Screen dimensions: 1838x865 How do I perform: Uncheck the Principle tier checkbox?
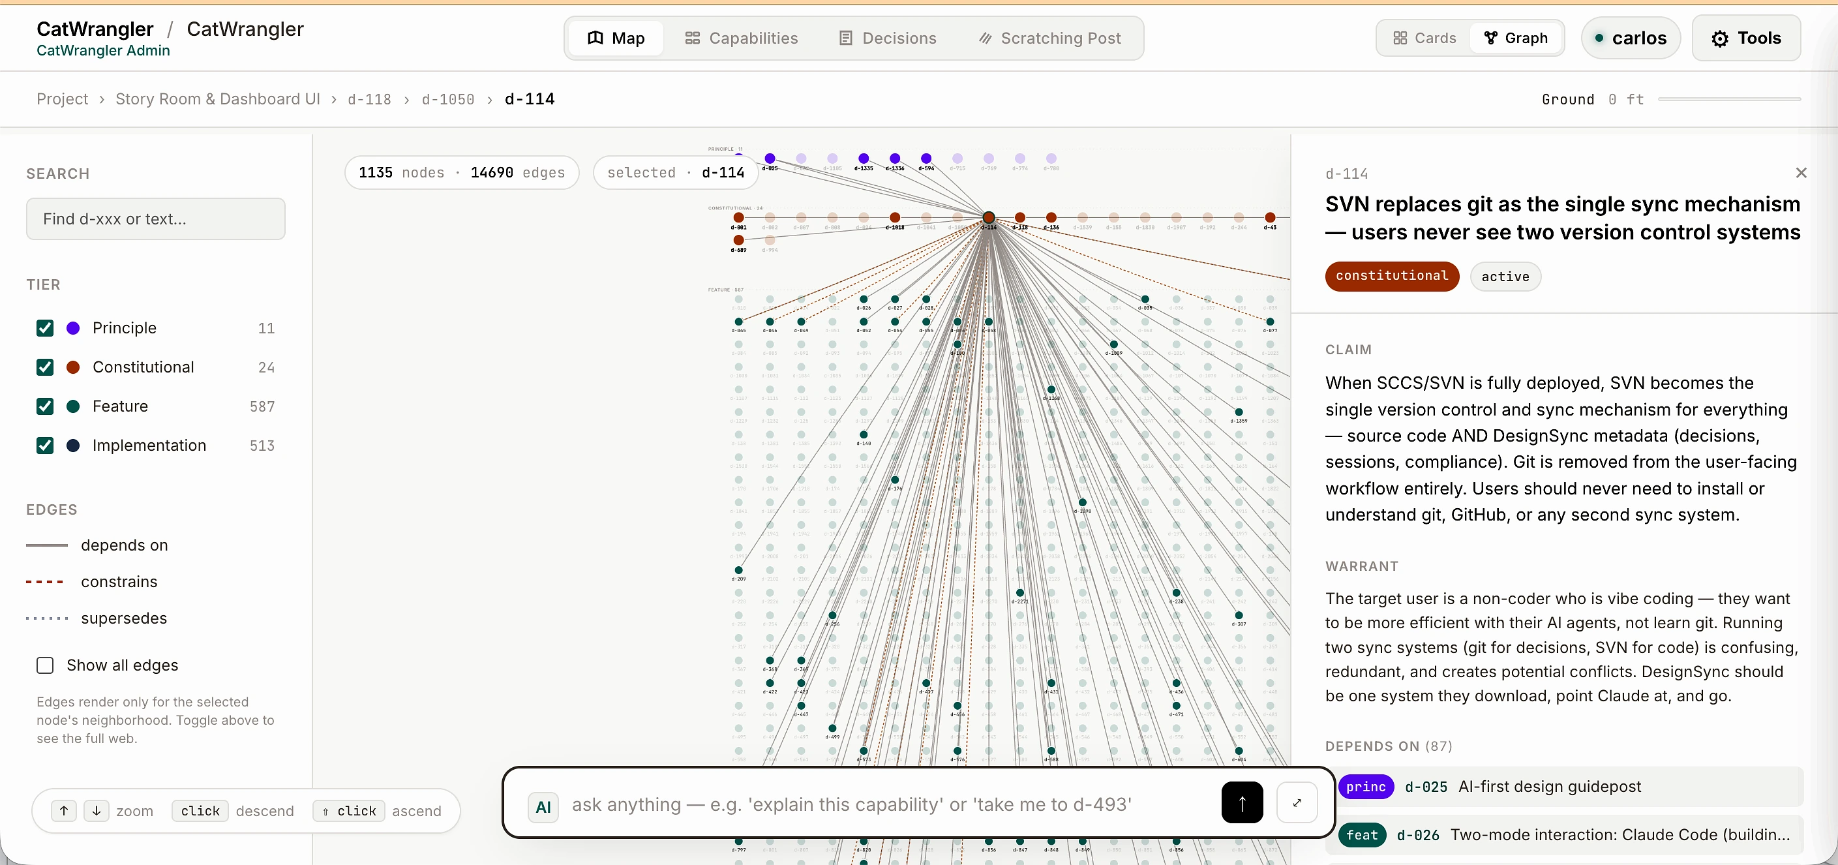tap(45, 327)
